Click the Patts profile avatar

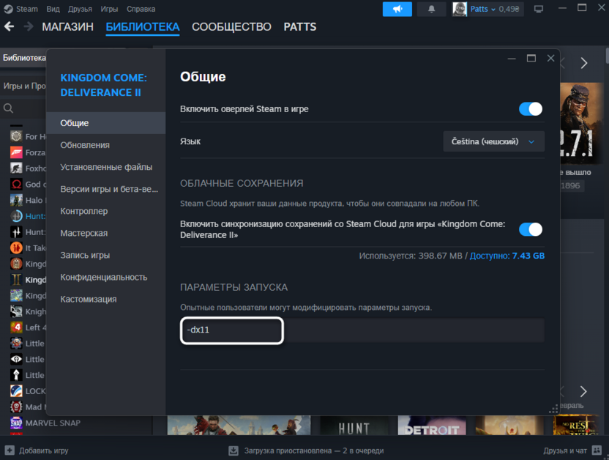pos(460,9)
